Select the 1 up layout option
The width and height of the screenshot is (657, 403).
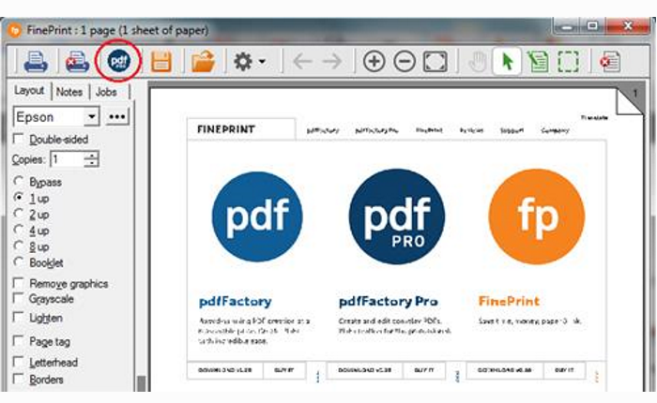coord(19,197)
